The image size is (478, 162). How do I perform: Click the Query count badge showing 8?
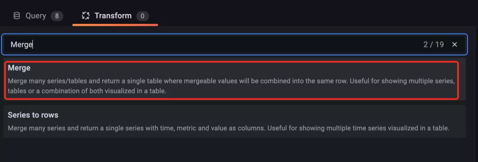(x=57, y=16)
